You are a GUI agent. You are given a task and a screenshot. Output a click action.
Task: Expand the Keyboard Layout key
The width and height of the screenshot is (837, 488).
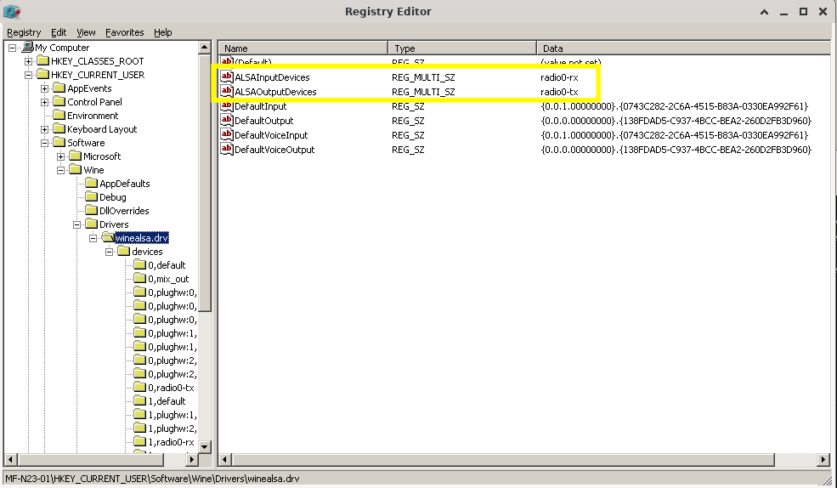pos(45,129)
